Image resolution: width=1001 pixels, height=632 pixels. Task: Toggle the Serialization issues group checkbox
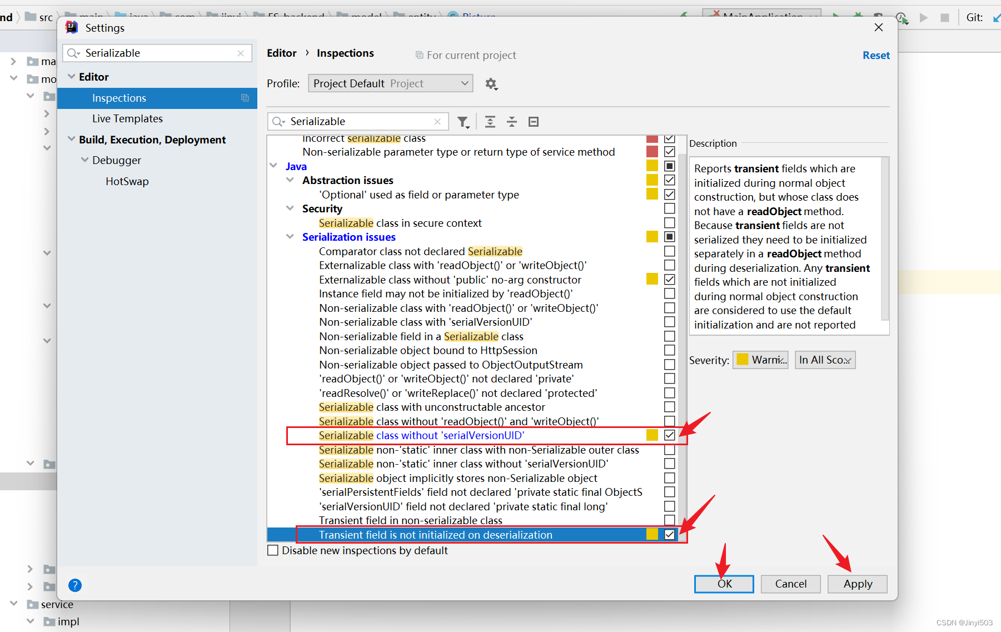670,237
